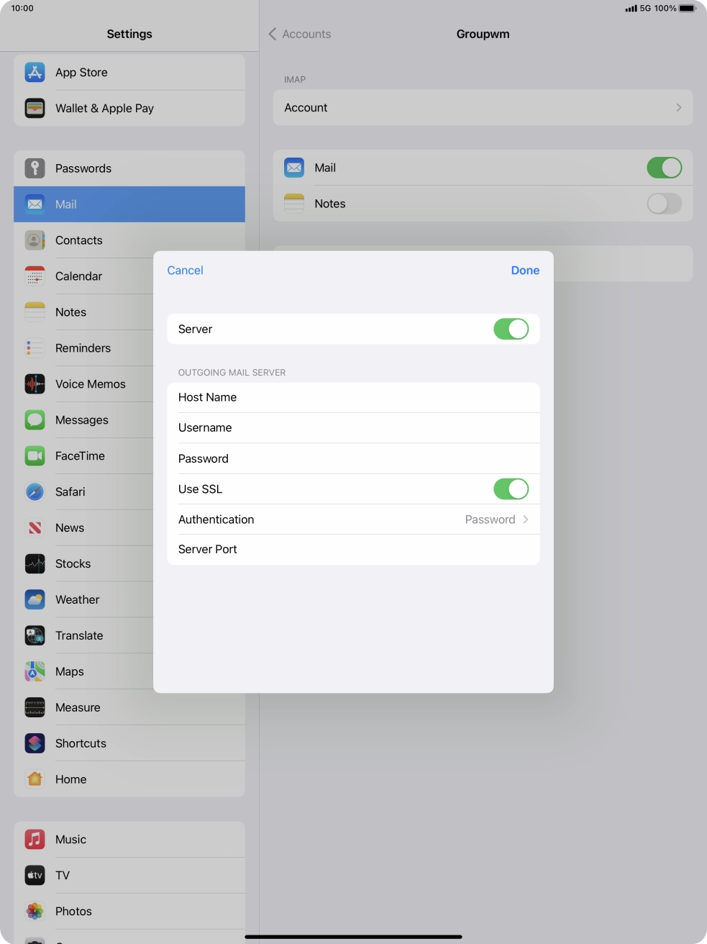Image resolution: width=707 pixels, height=944 pixels.
Task: Tap the Passwords key icon
Action: point(35,168)
